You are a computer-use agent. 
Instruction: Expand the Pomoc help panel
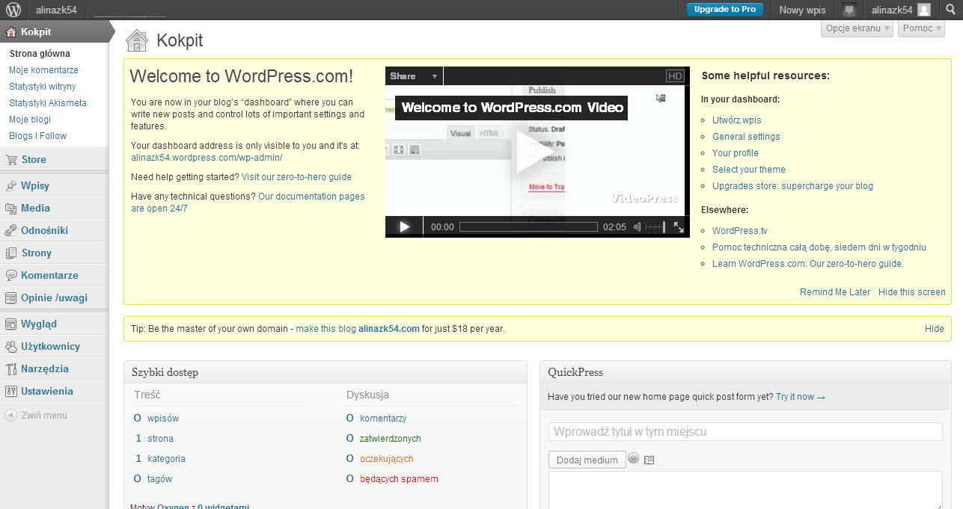922,28
